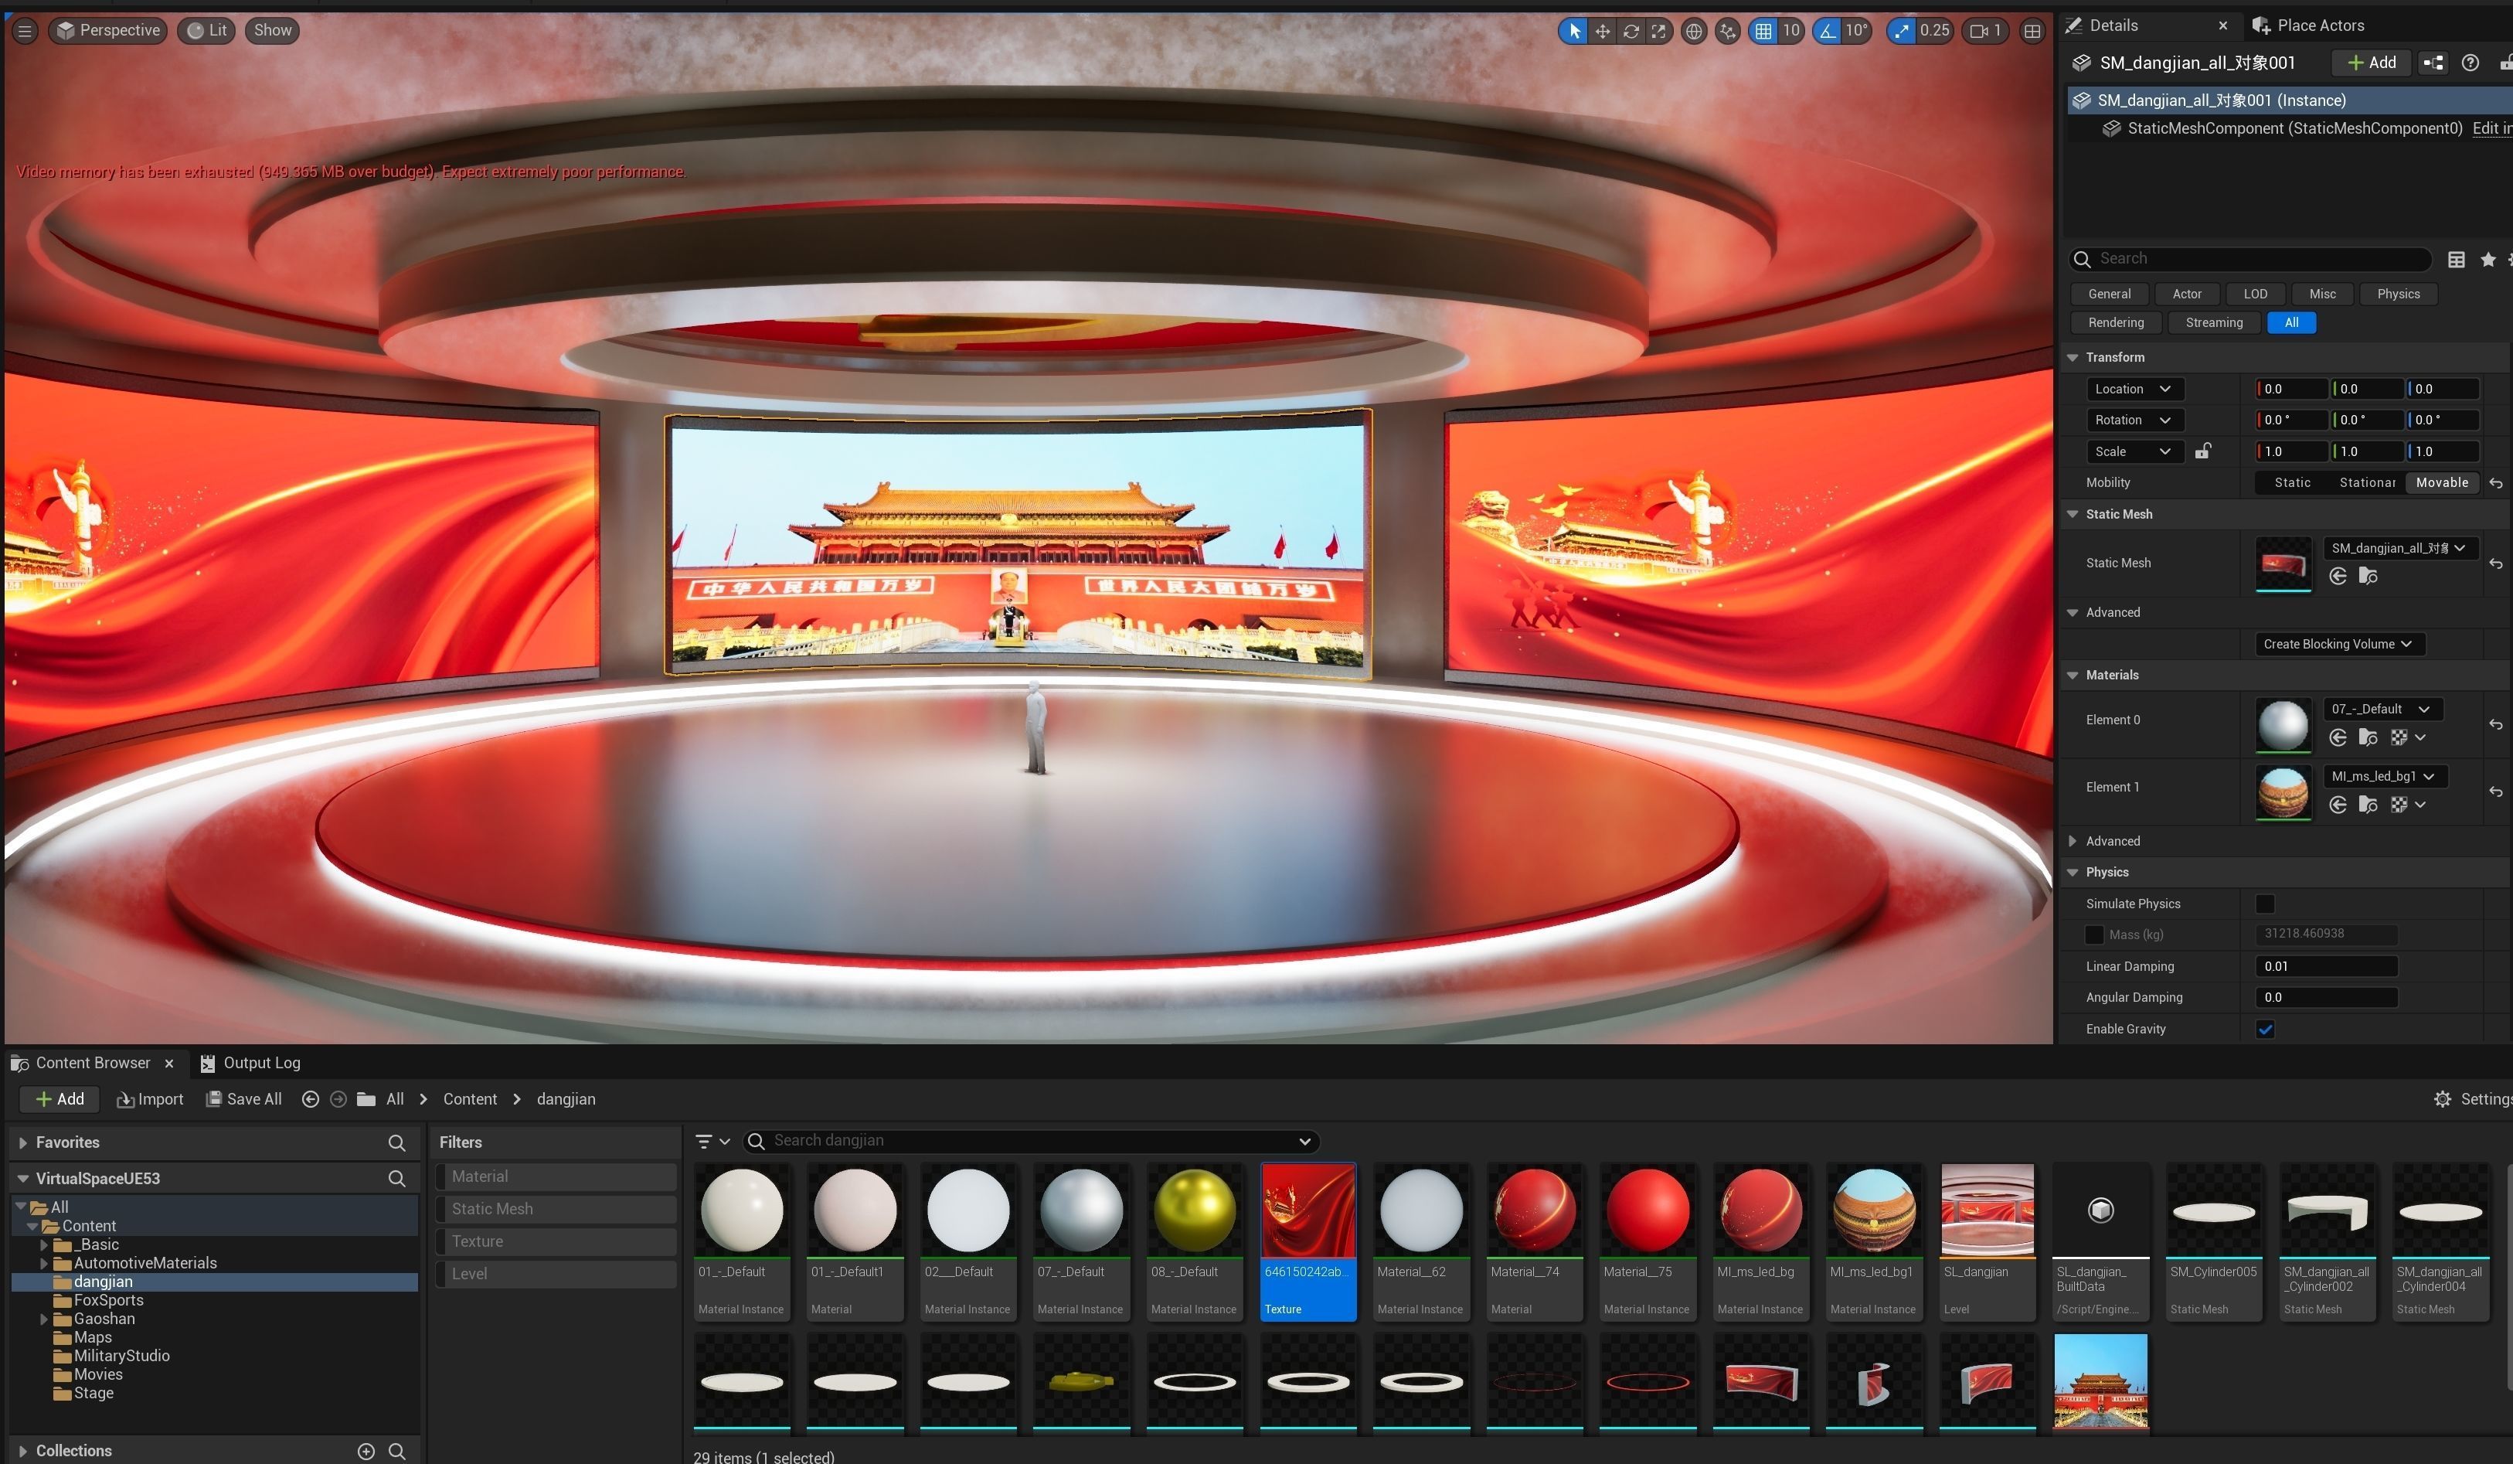Viewport: 2513px width, 1464px height.
Task: Select the Scale transform tool
Action: point(1658,31)
